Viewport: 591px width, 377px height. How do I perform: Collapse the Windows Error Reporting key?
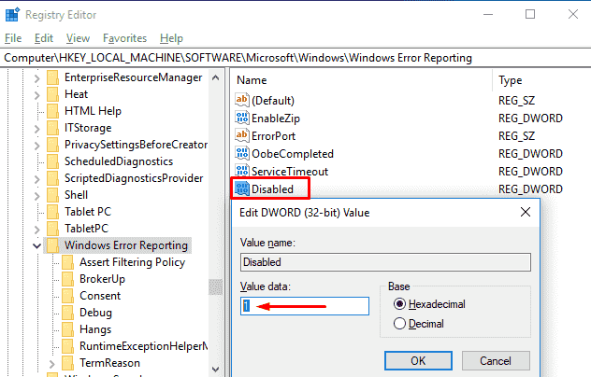[37, 246]
